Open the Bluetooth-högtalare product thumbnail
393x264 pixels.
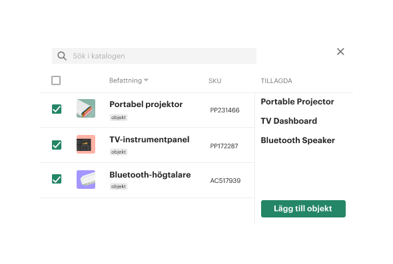coord(86,180)
